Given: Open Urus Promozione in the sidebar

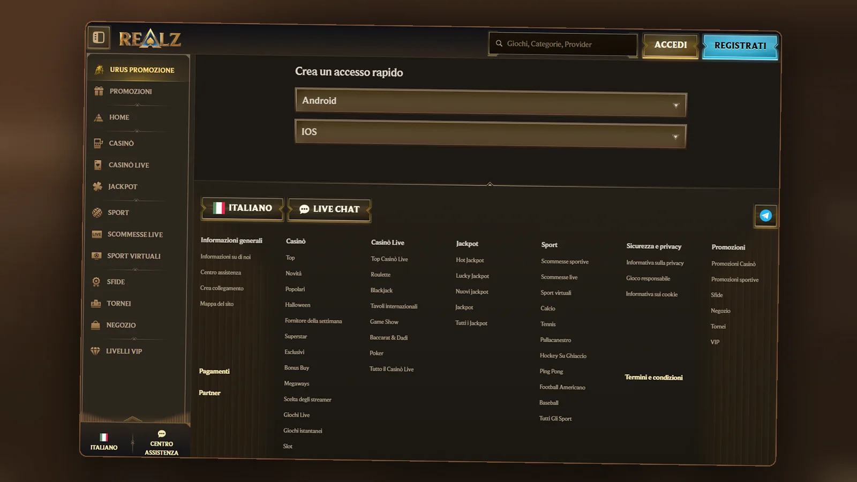Looking at the screenshot, I should 138,70.
